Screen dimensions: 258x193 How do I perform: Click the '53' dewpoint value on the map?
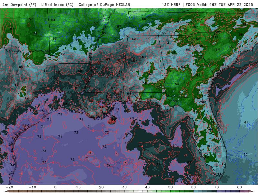point(55,39)
